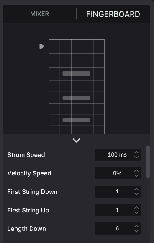Decrease Velocity Speed with the down arrow
Screen dimensions: 154x243
136,175
